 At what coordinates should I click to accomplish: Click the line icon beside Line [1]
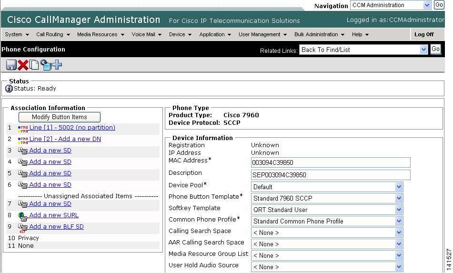[23, 129]
